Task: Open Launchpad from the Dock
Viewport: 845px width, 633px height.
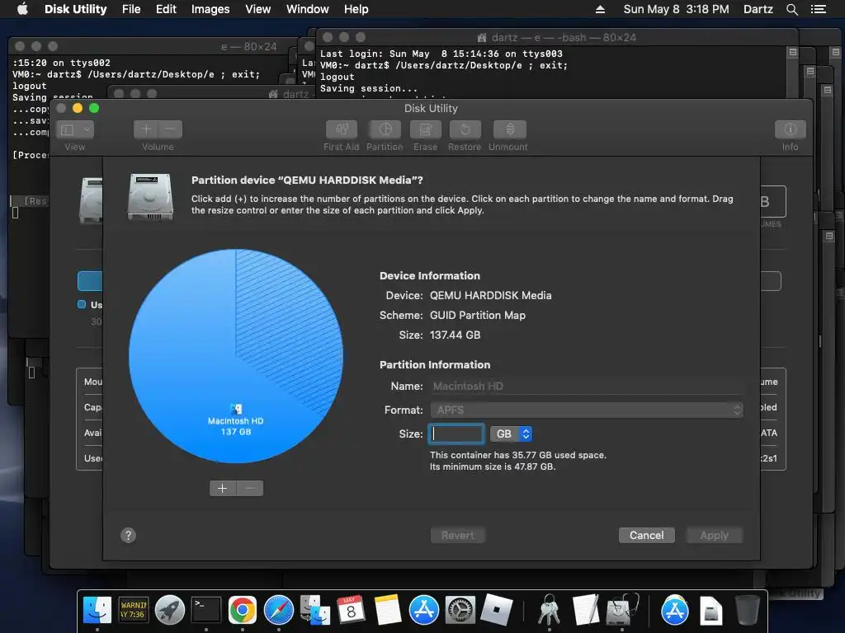Action: (170, 610)
